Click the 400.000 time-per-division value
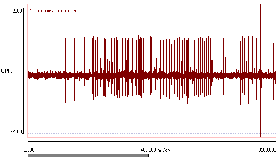This screenshot has height=157, width=280. [148, 150]
